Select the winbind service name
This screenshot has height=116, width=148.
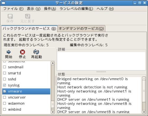[x=15, y=110]
